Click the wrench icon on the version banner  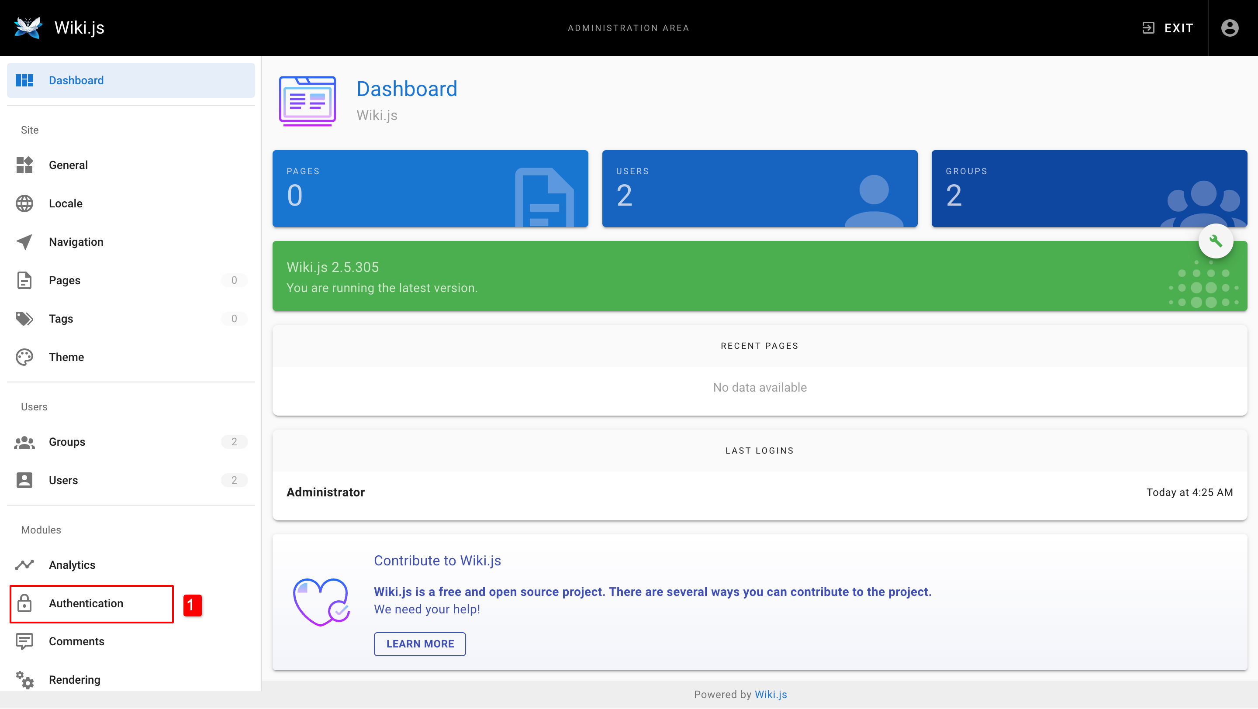click(1217, 241)
